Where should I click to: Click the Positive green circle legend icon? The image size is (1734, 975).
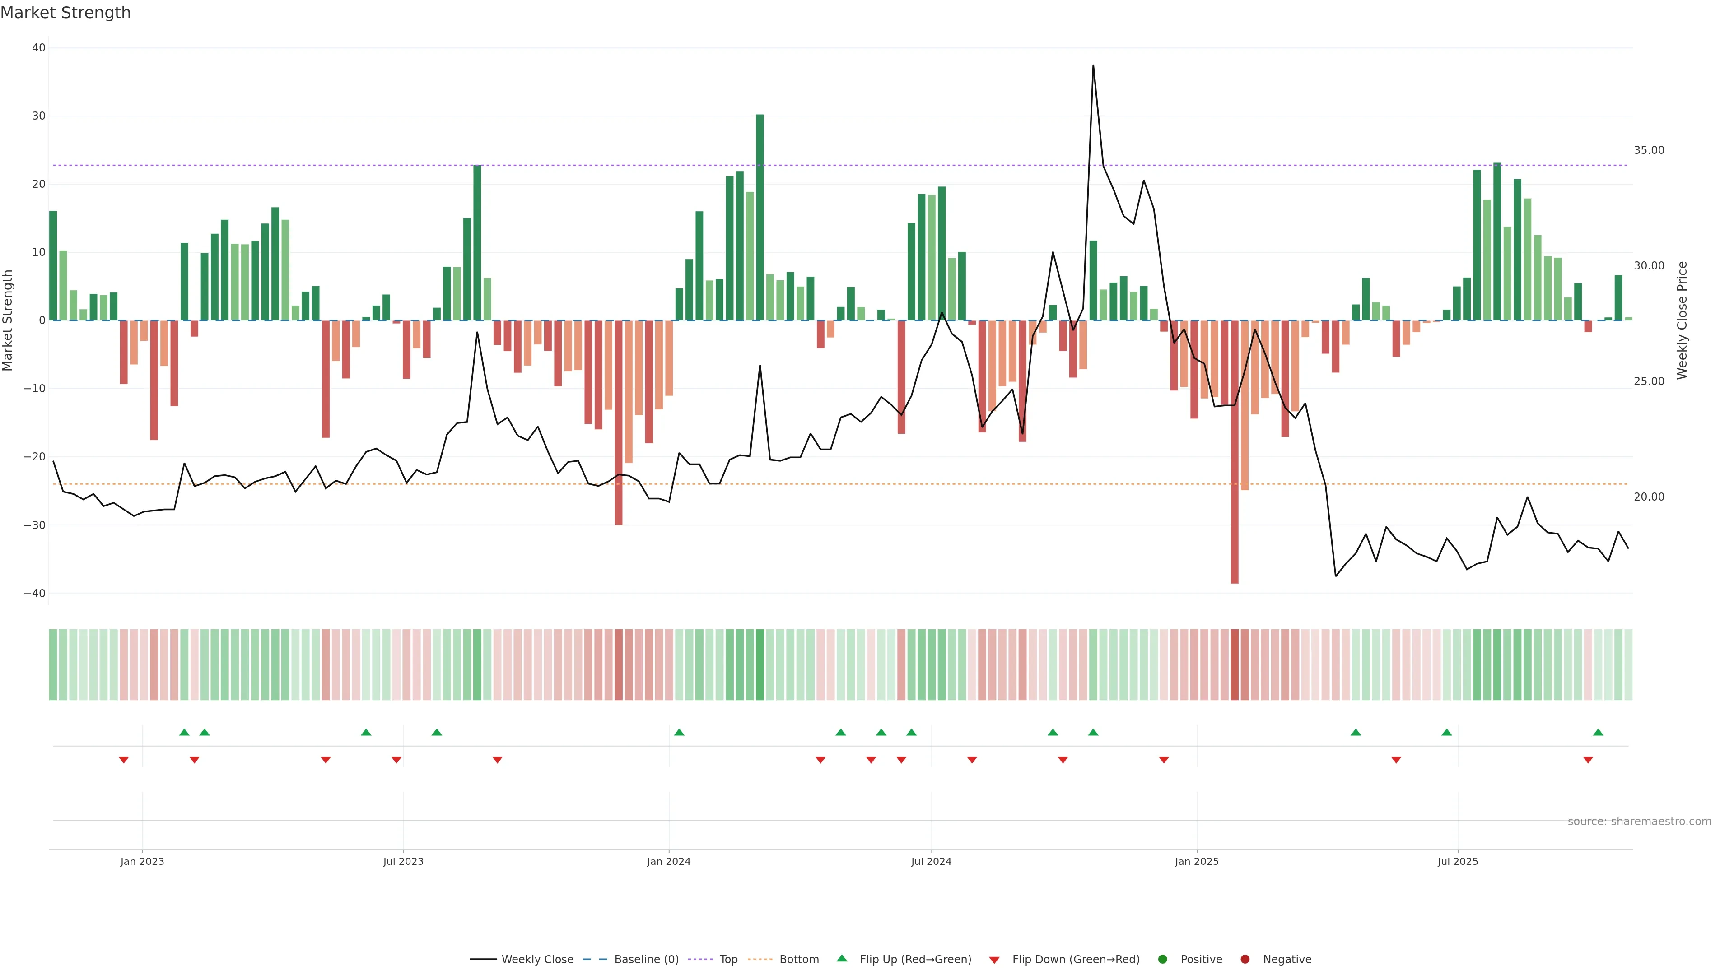click(1162, 960)
